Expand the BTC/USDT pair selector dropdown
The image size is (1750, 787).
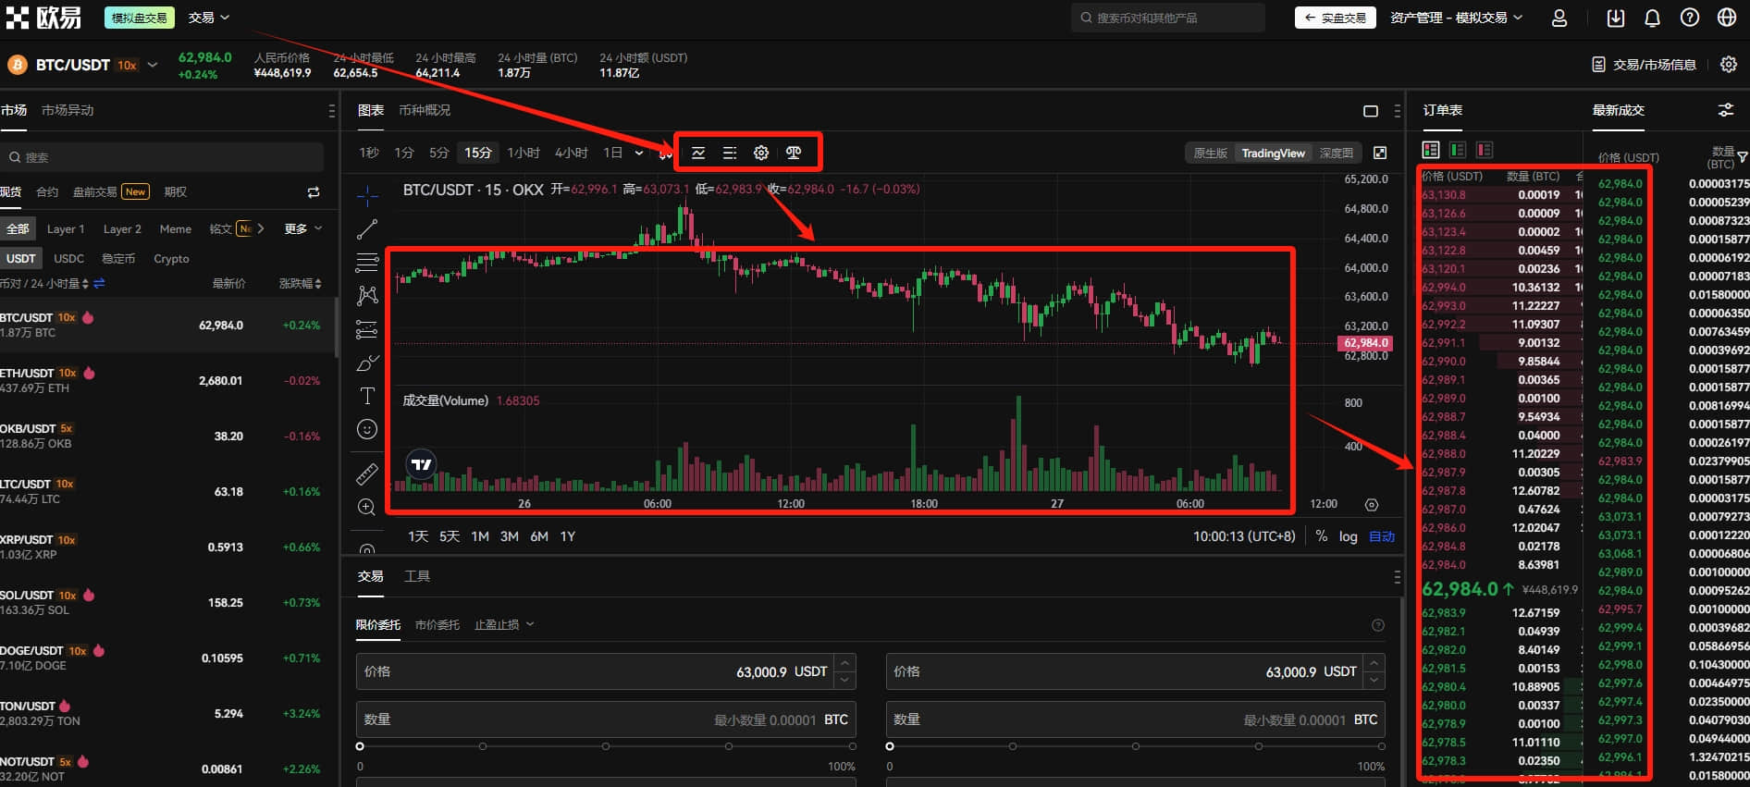153,65
